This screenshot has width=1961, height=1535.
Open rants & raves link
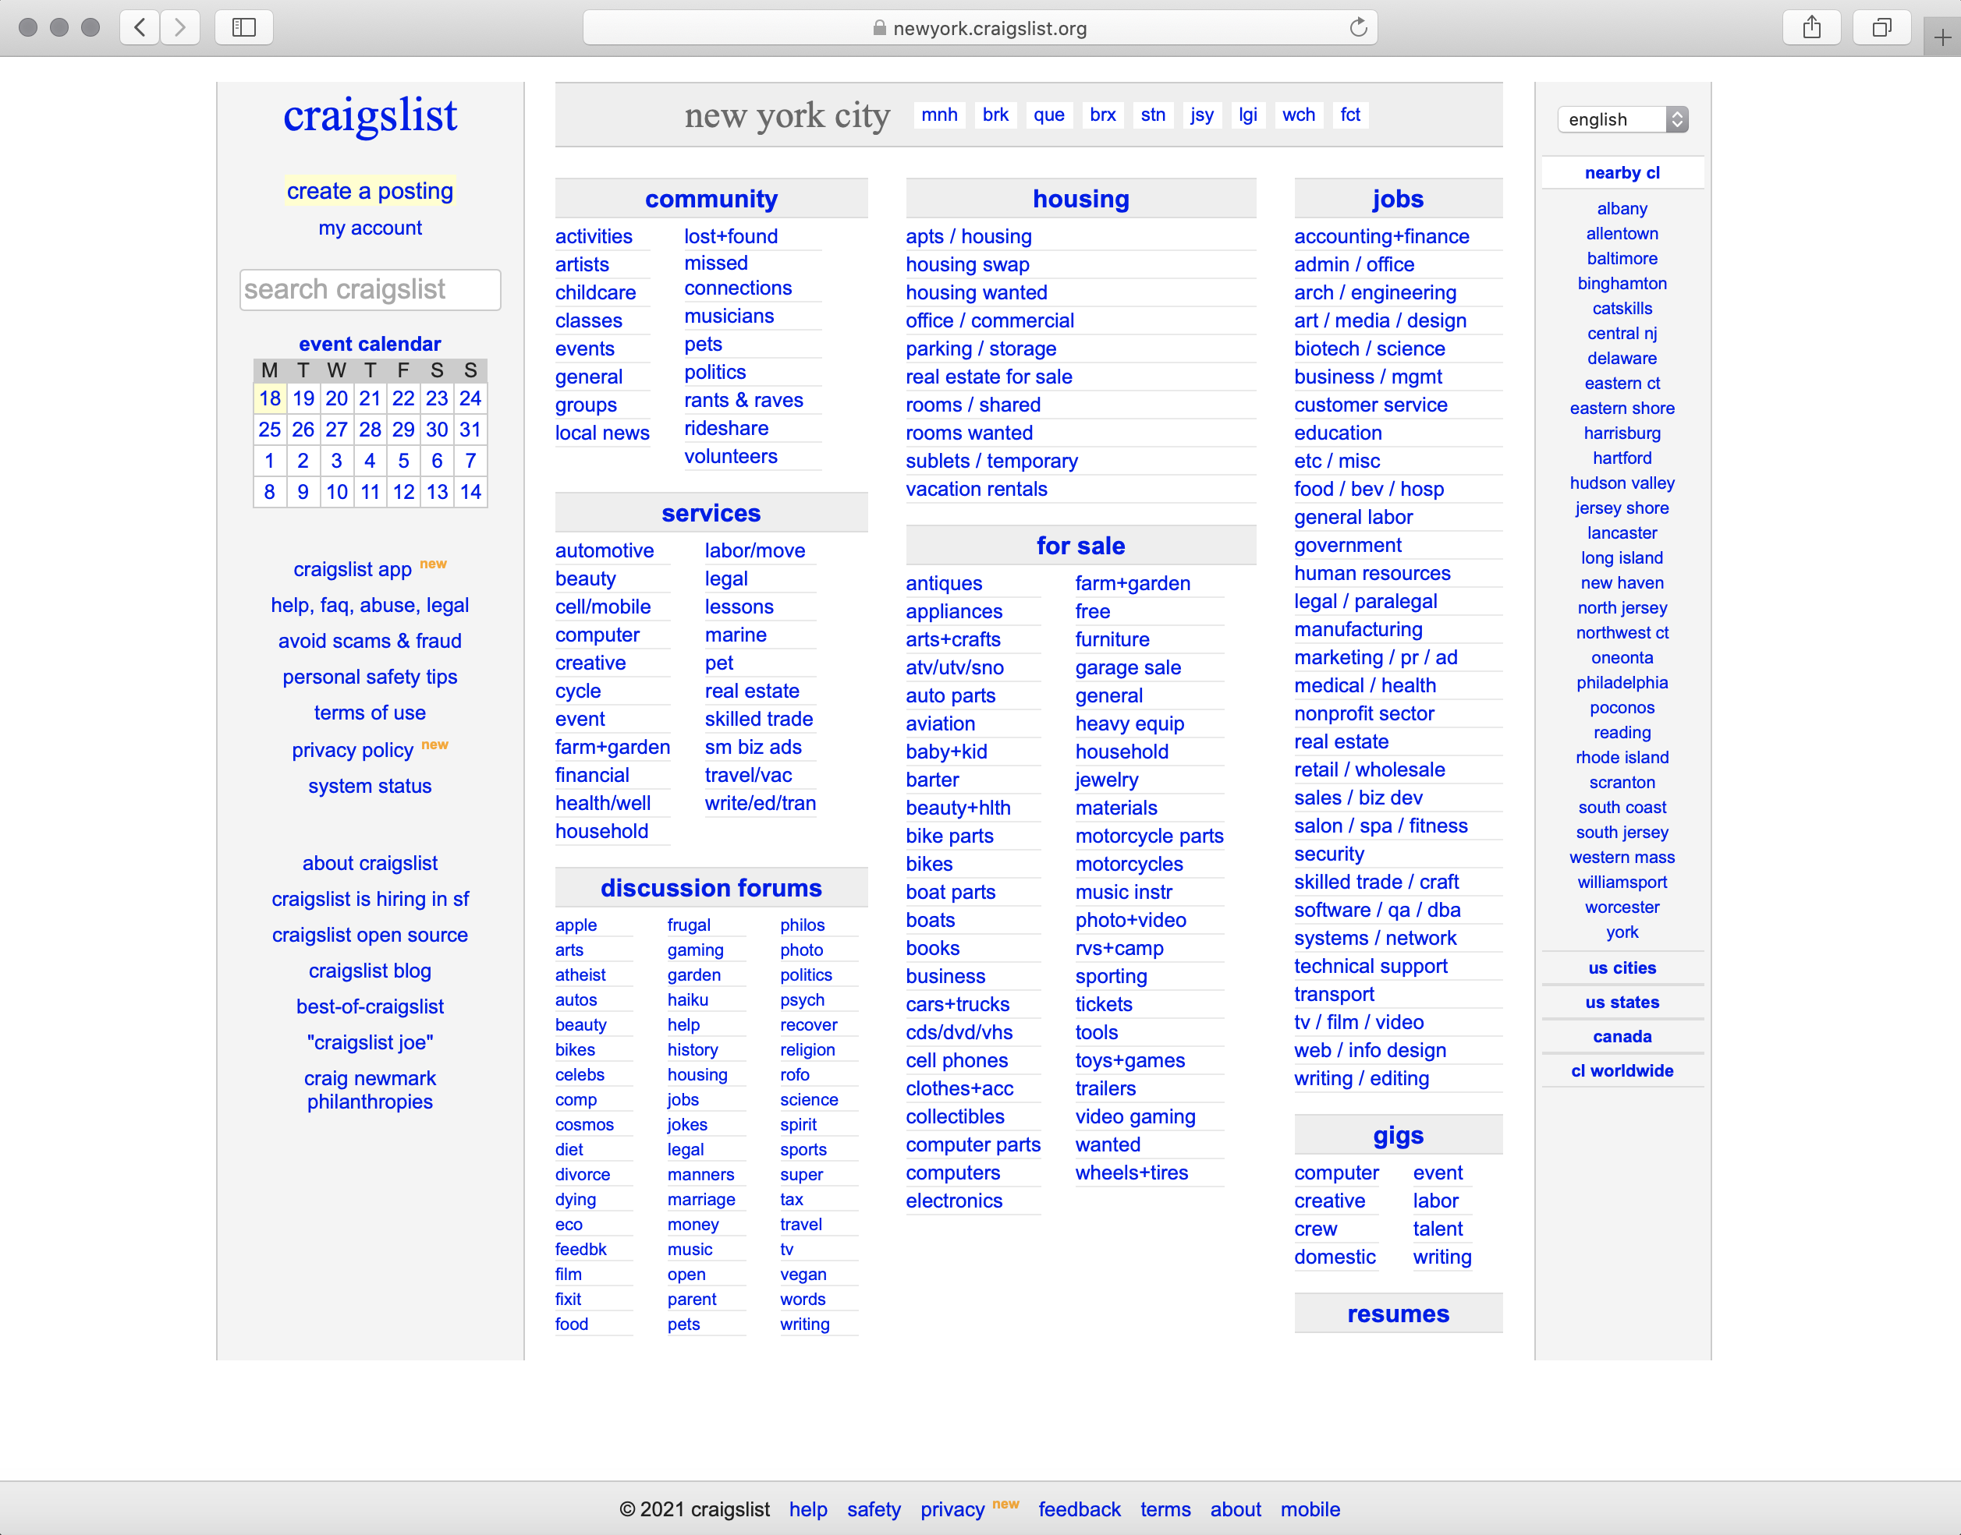click(743, 400)
